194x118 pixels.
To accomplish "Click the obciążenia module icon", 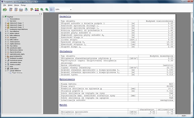I will point(8,38).
